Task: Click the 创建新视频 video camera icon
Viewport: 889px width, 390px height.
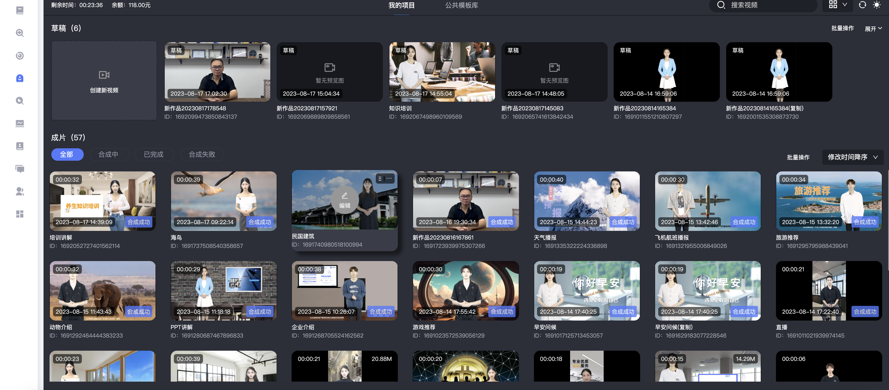Action: [104, 75]
